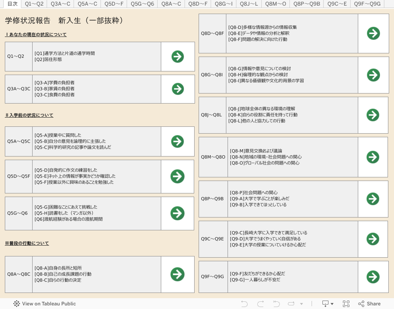Go to Q8A～Q8C using arrow icon
The image size is (394, 309).
[177, 274]
